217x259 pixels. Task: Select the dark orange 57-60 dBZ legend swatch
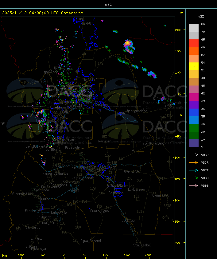coord(194,51)
